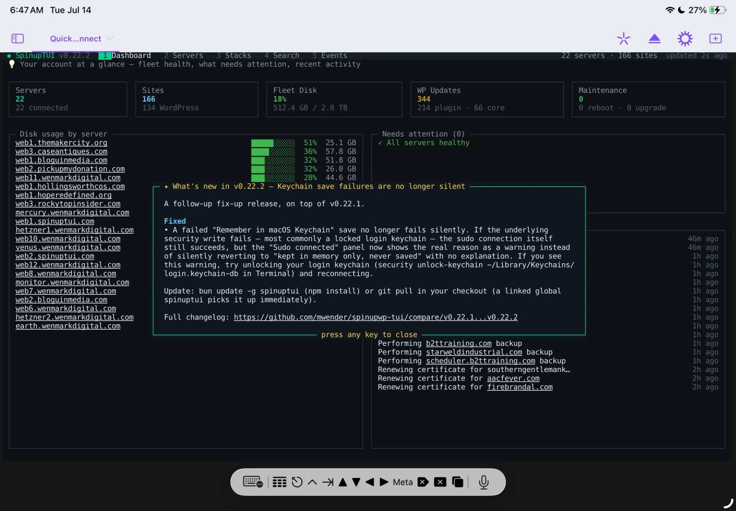Open web2.pickupmydonation.com server
Image resolution: width=736 pixels, height=511 pixels.
[70, 169]
